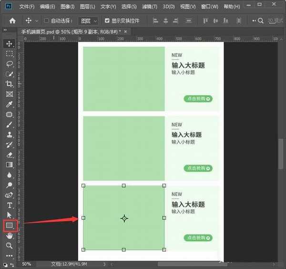Activate the Crop tool
Screen dimensions: 286x269
point(10,84)
